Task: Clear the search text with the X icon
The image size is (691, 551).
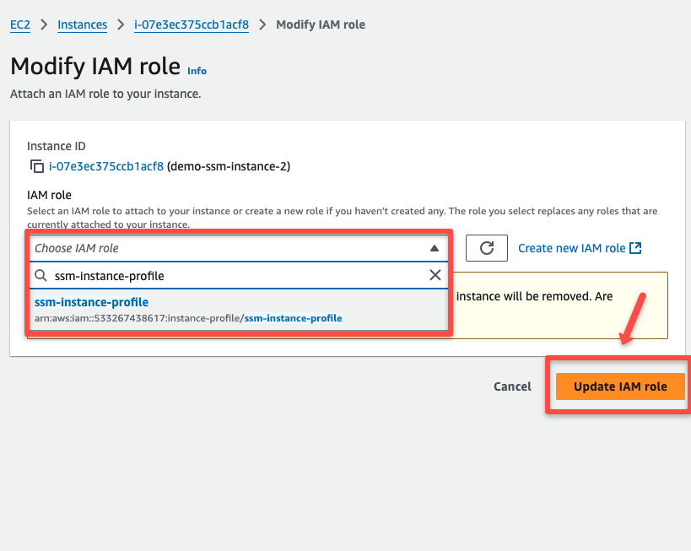Action: [x=435, y=275]
